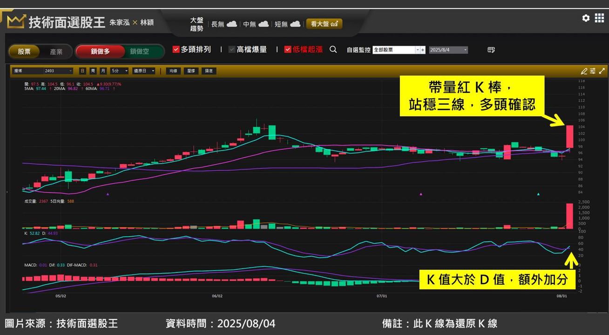Select the chart drawing pencil tool

[584, 71]
